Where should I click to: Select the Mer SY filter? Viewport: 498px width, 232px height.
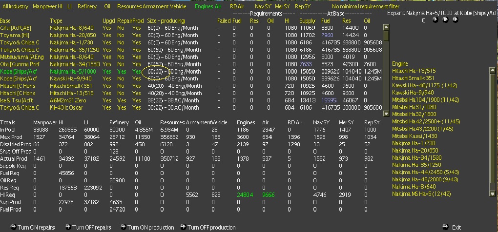point(282,6)
